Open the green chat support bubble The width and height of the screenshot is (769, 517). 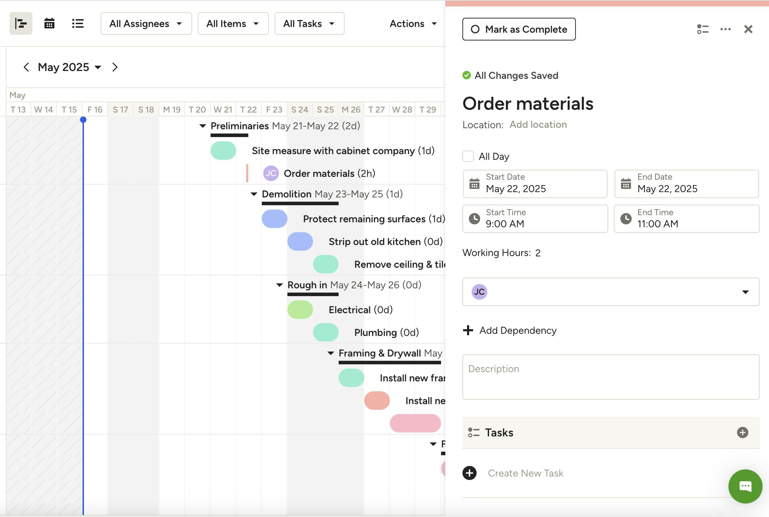(745, 486)
